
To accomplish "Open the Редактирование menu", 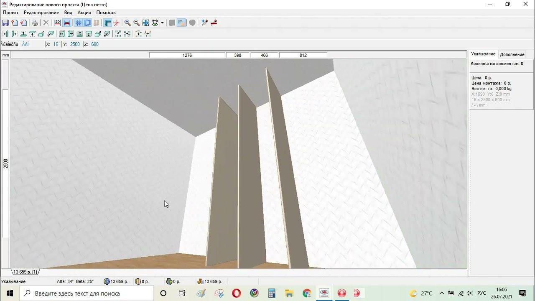I will [x=41, y=13].
